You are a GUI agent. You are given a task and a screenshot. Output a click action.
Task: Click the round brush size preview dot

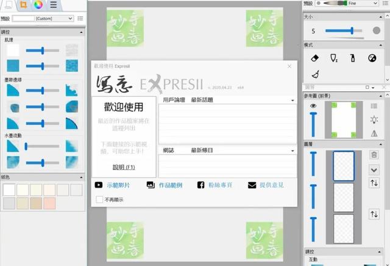tap(377, 30)
